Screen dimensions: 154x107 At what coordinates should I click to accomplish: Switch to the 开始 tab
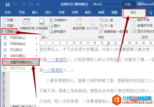[x=22, y=13]
